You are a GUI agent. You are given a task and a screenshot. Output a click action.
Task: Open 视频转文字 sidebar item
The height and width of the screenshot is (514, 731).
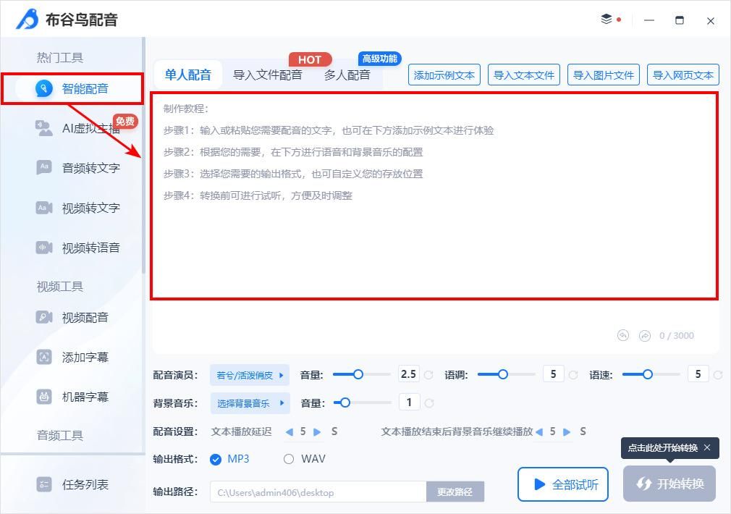coord(77,208)
